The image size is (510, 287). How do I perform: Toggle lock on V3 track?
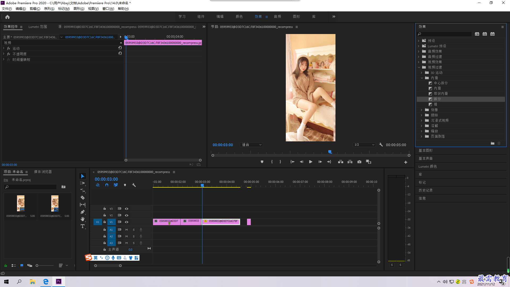coord(104,209)
